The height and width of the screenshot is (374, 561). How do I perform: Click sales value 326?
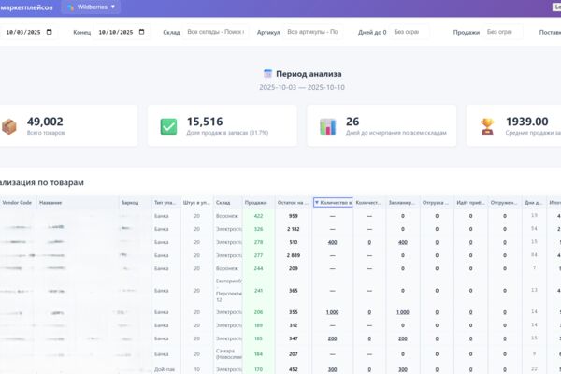(258, 229)
